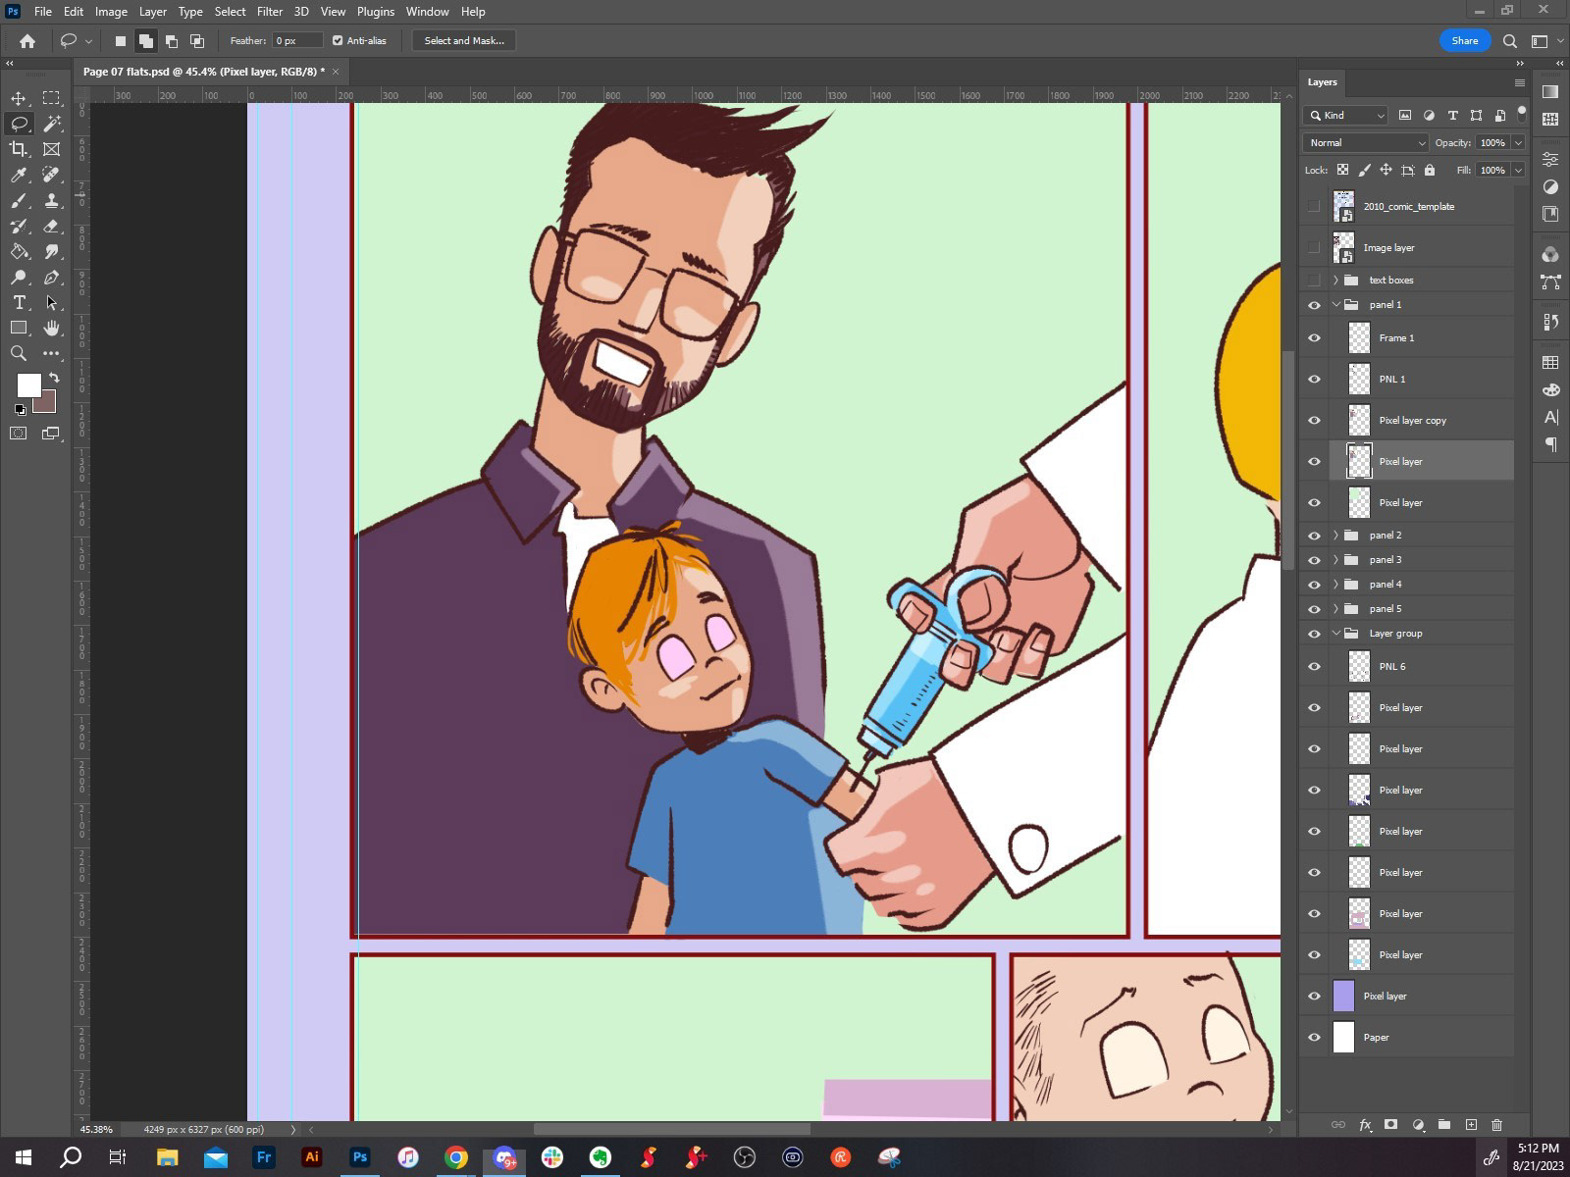Open the layer style fx menu
Image resolution: width=1570 pixels, height=1177 pixels.
(x=1365, y=1125)
